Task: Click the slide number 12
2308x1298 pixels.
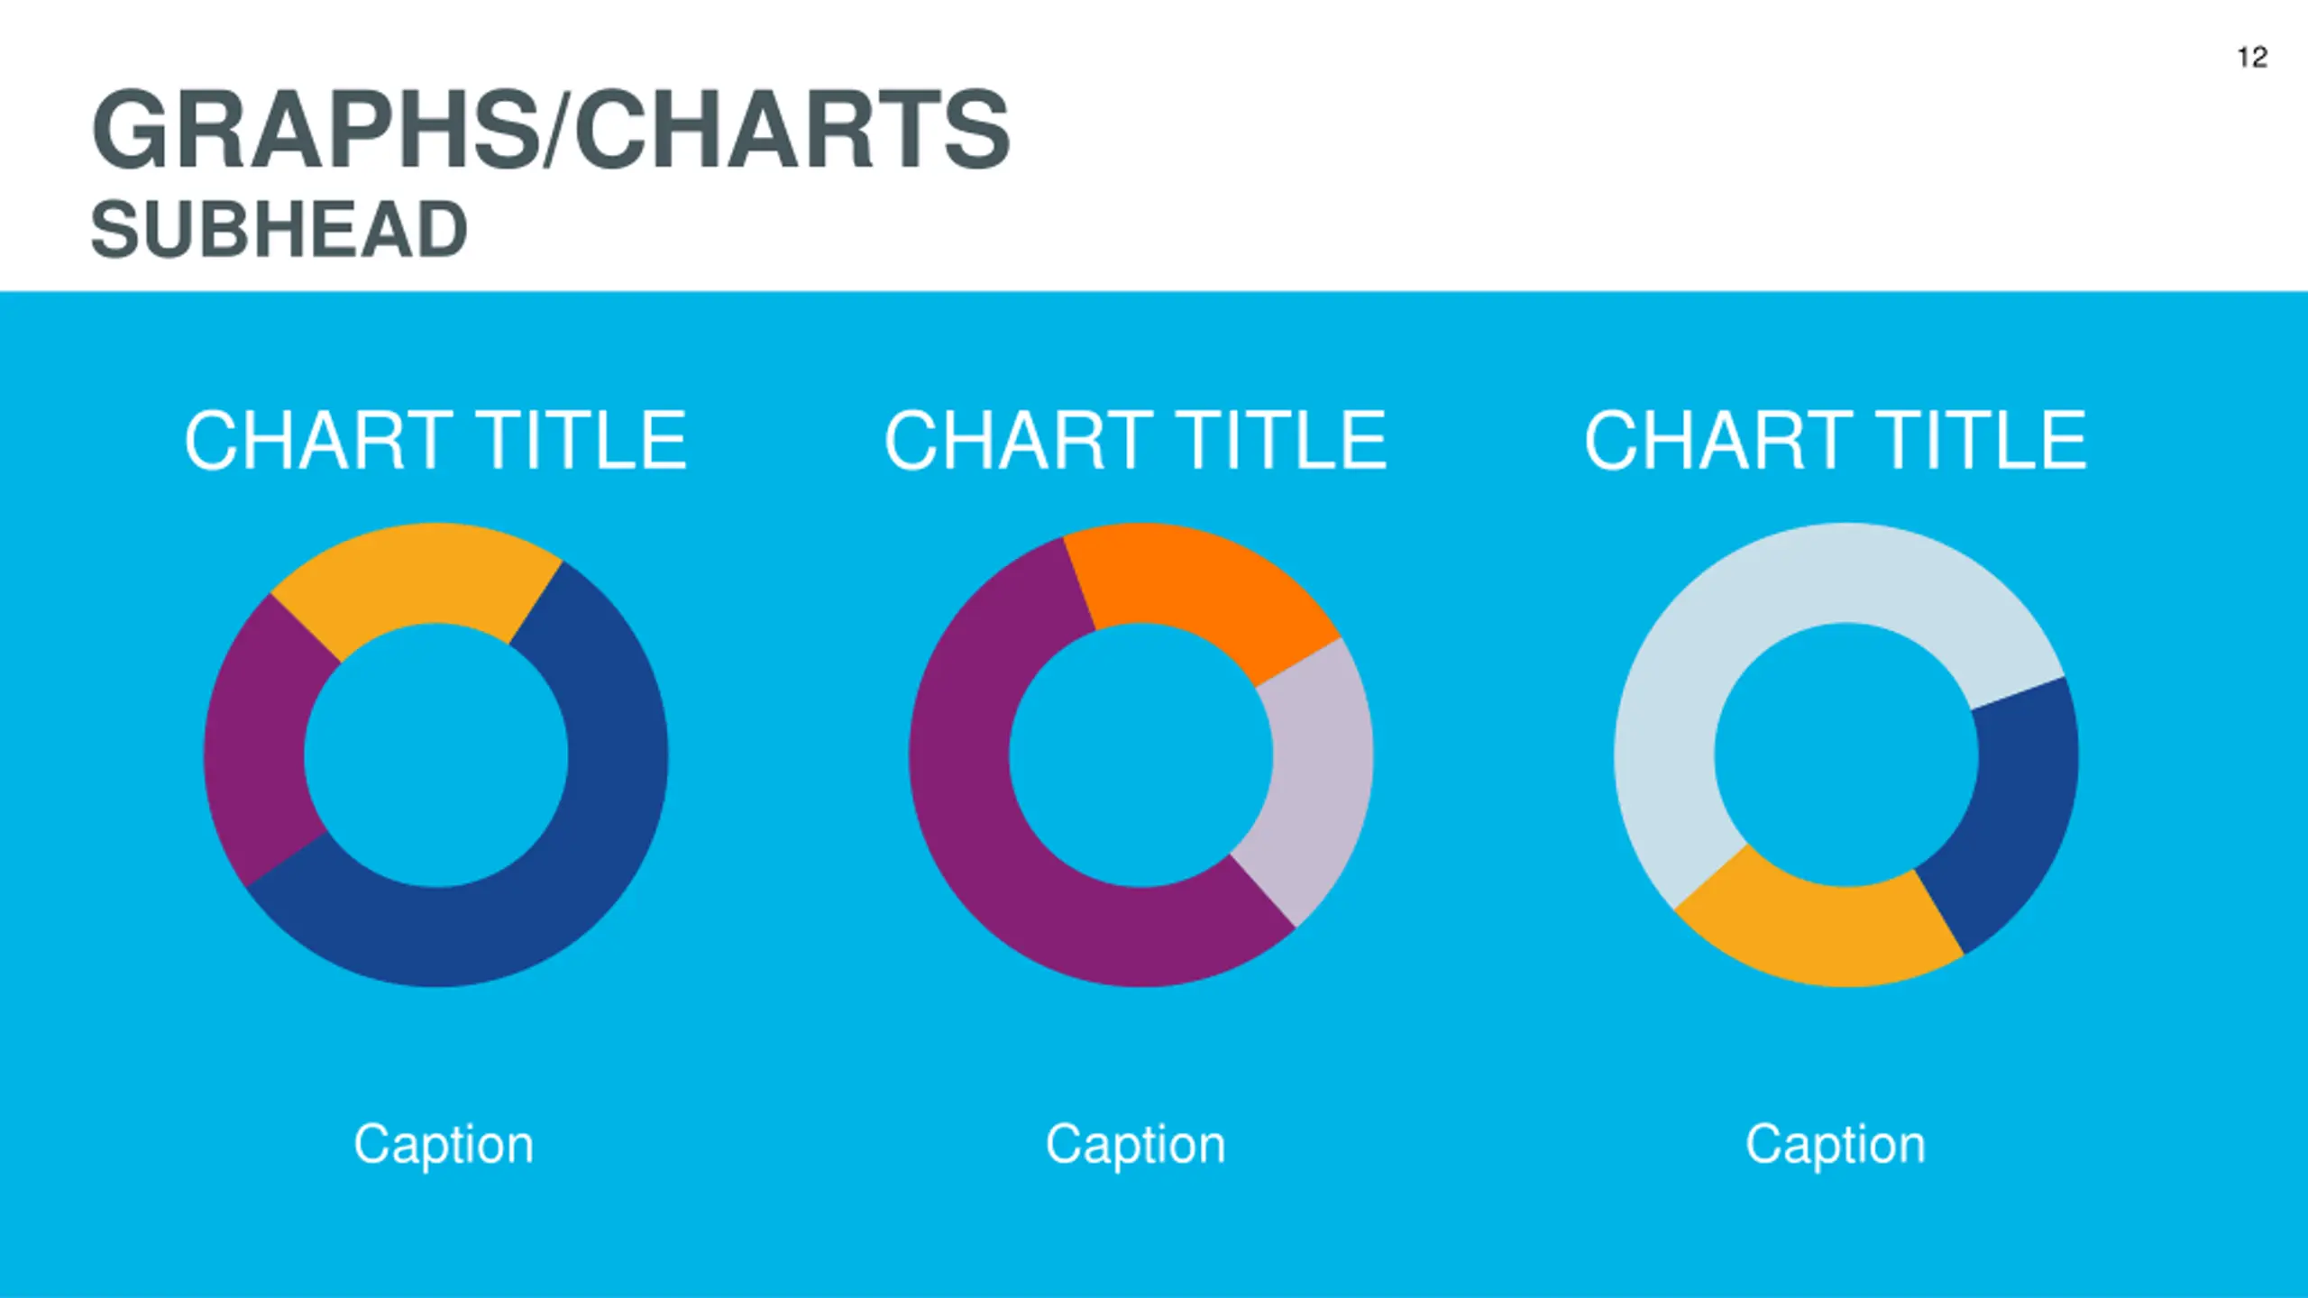Action: pyautogui.click(x=2251, y=59)
